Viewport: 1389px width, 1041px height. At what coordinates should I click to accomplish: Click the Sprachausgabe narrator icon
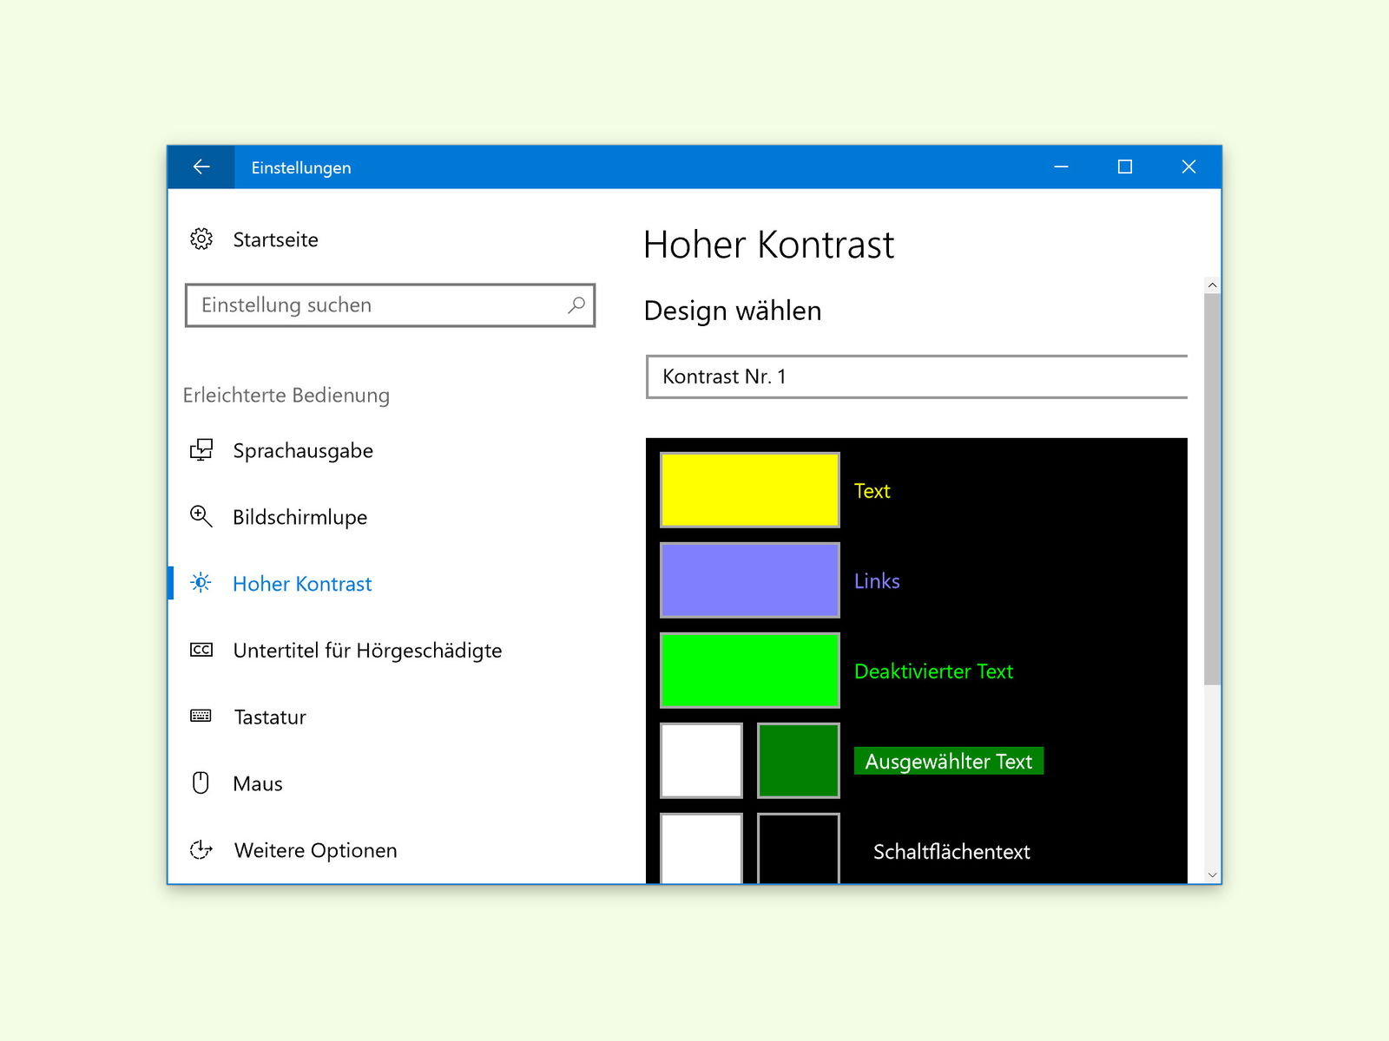pos(201,450)
